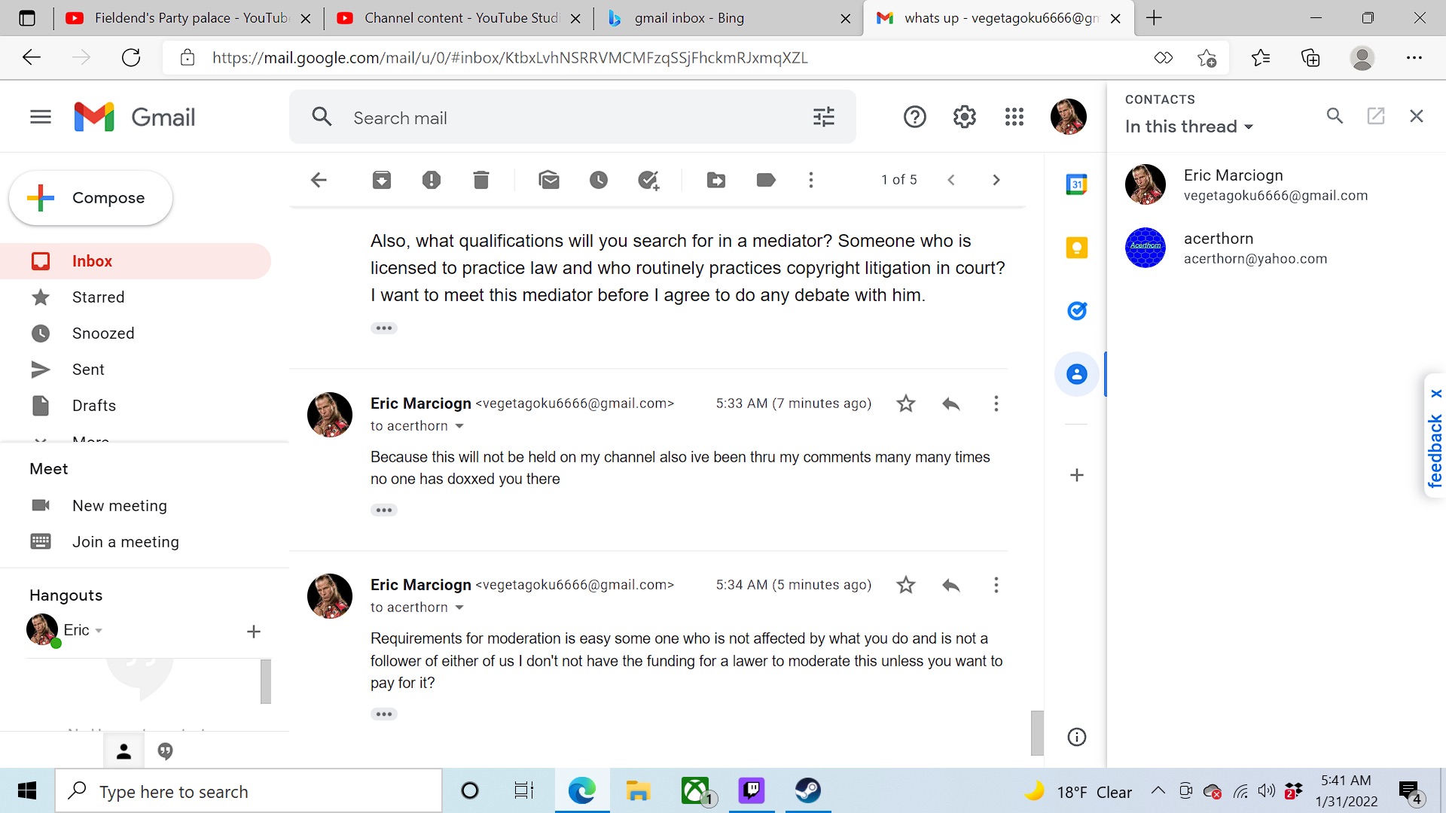
Task: Search contacts in the side panel
Action: tap(1335, 116)
